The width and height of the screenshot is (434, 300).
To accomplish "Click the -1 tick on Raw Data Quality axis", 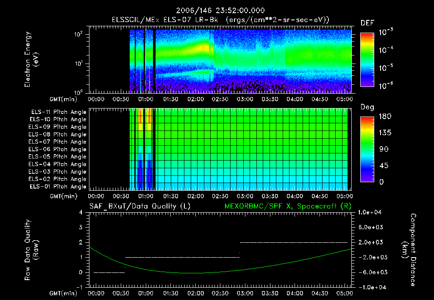I will [79, 287].
